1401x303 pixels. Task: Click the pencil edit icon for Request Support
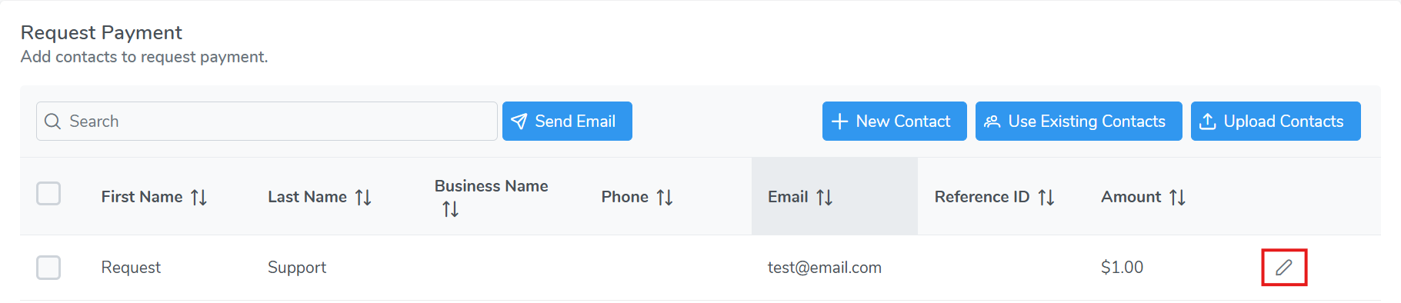[1283, 268]
